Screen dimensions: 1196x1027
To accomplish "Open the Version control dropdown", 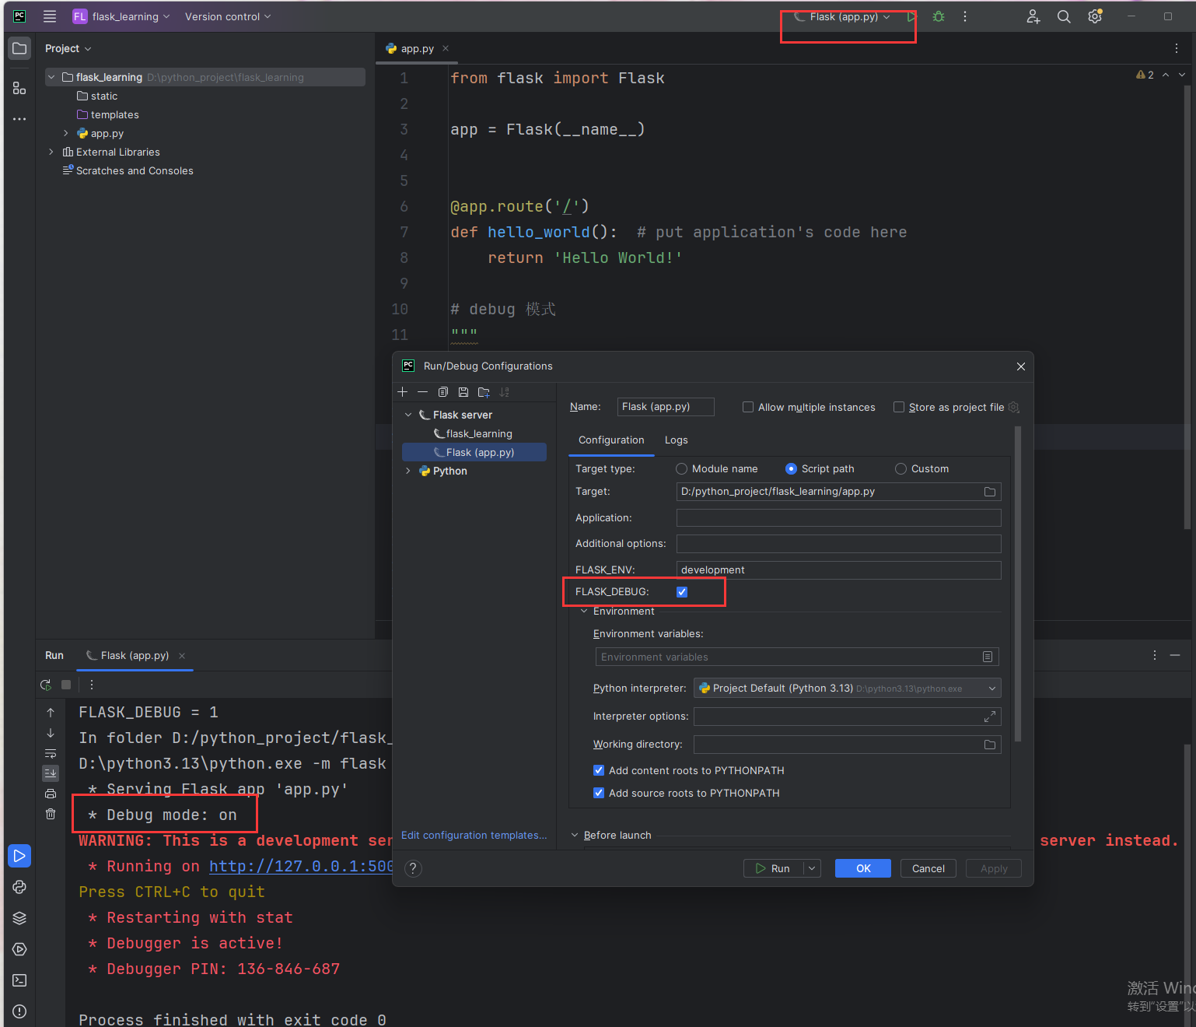I will pos(228,16).
